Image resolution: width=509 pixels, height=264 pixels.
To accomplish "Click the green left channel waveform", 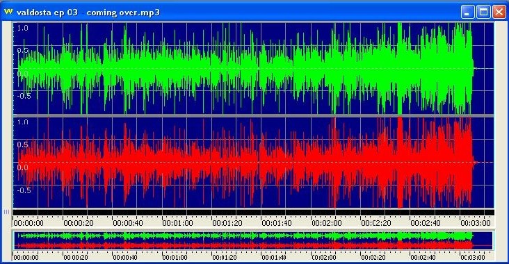I will click(x=253, y=69).
